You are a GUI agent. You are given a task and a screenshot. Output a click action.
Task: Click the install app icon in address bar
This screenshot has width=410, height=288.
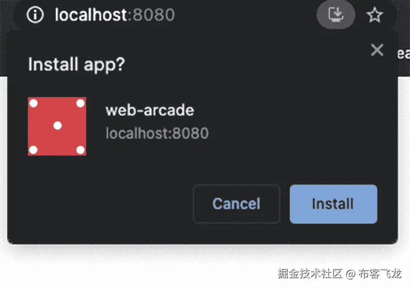pyautogui.click(x=336, y=14)
